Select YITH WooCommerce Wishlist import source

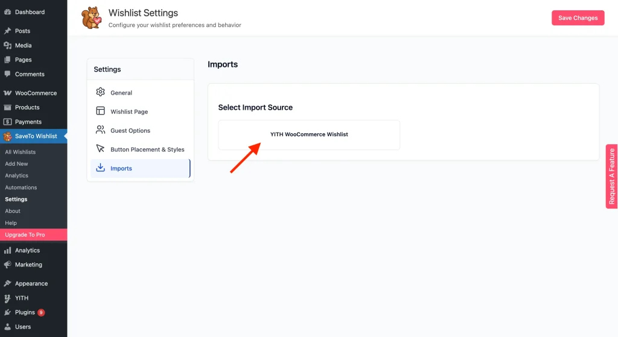coord(309,134)
